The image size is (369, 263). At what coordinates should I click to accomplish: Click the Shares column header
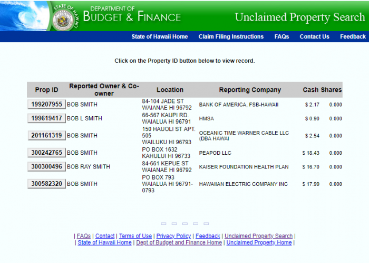[331, 90]
